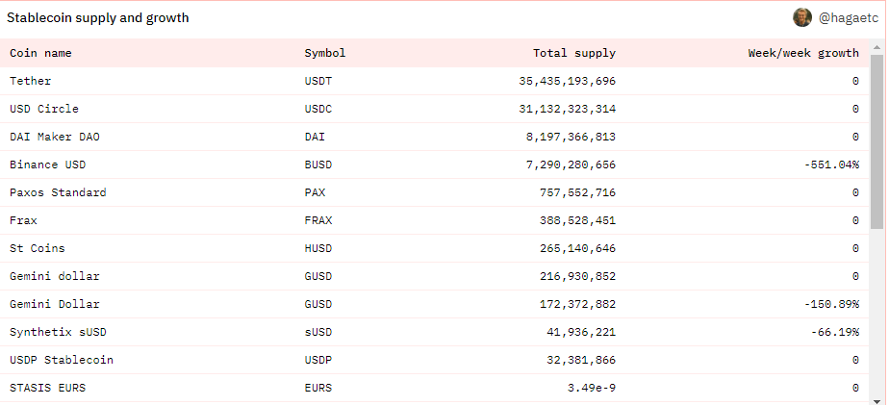The width and height of the screenshot is (889, 405).
Task: Sort by the Symbol column header
Action: (325, 53)
